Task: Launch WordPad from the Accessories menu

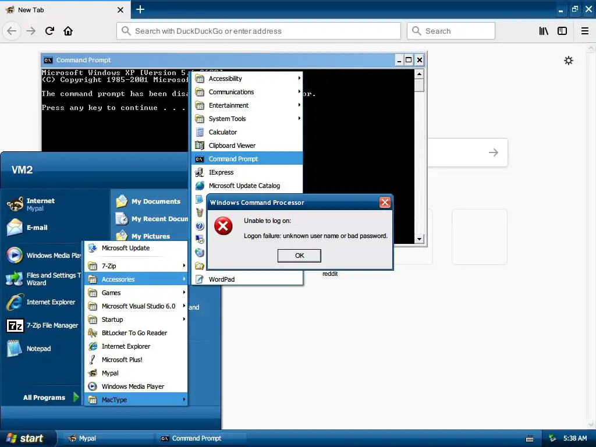Action: pos(247,279)
